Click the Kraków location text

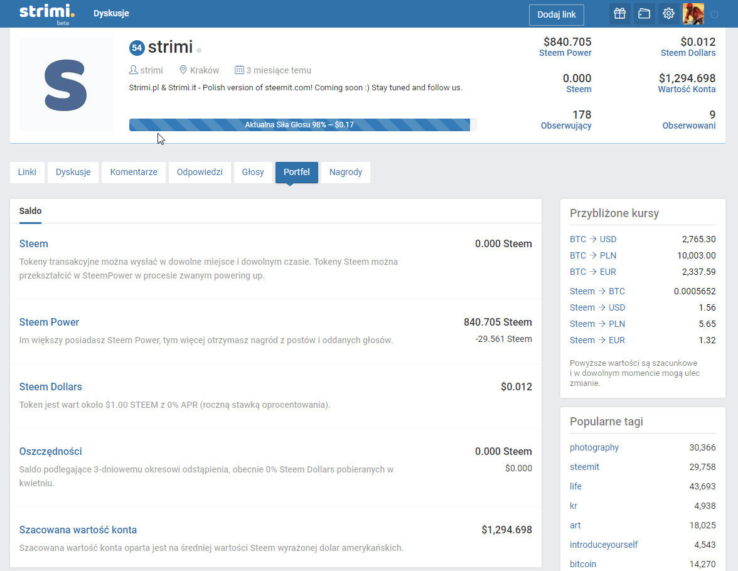pyautogui.click(x=205, y=70)
